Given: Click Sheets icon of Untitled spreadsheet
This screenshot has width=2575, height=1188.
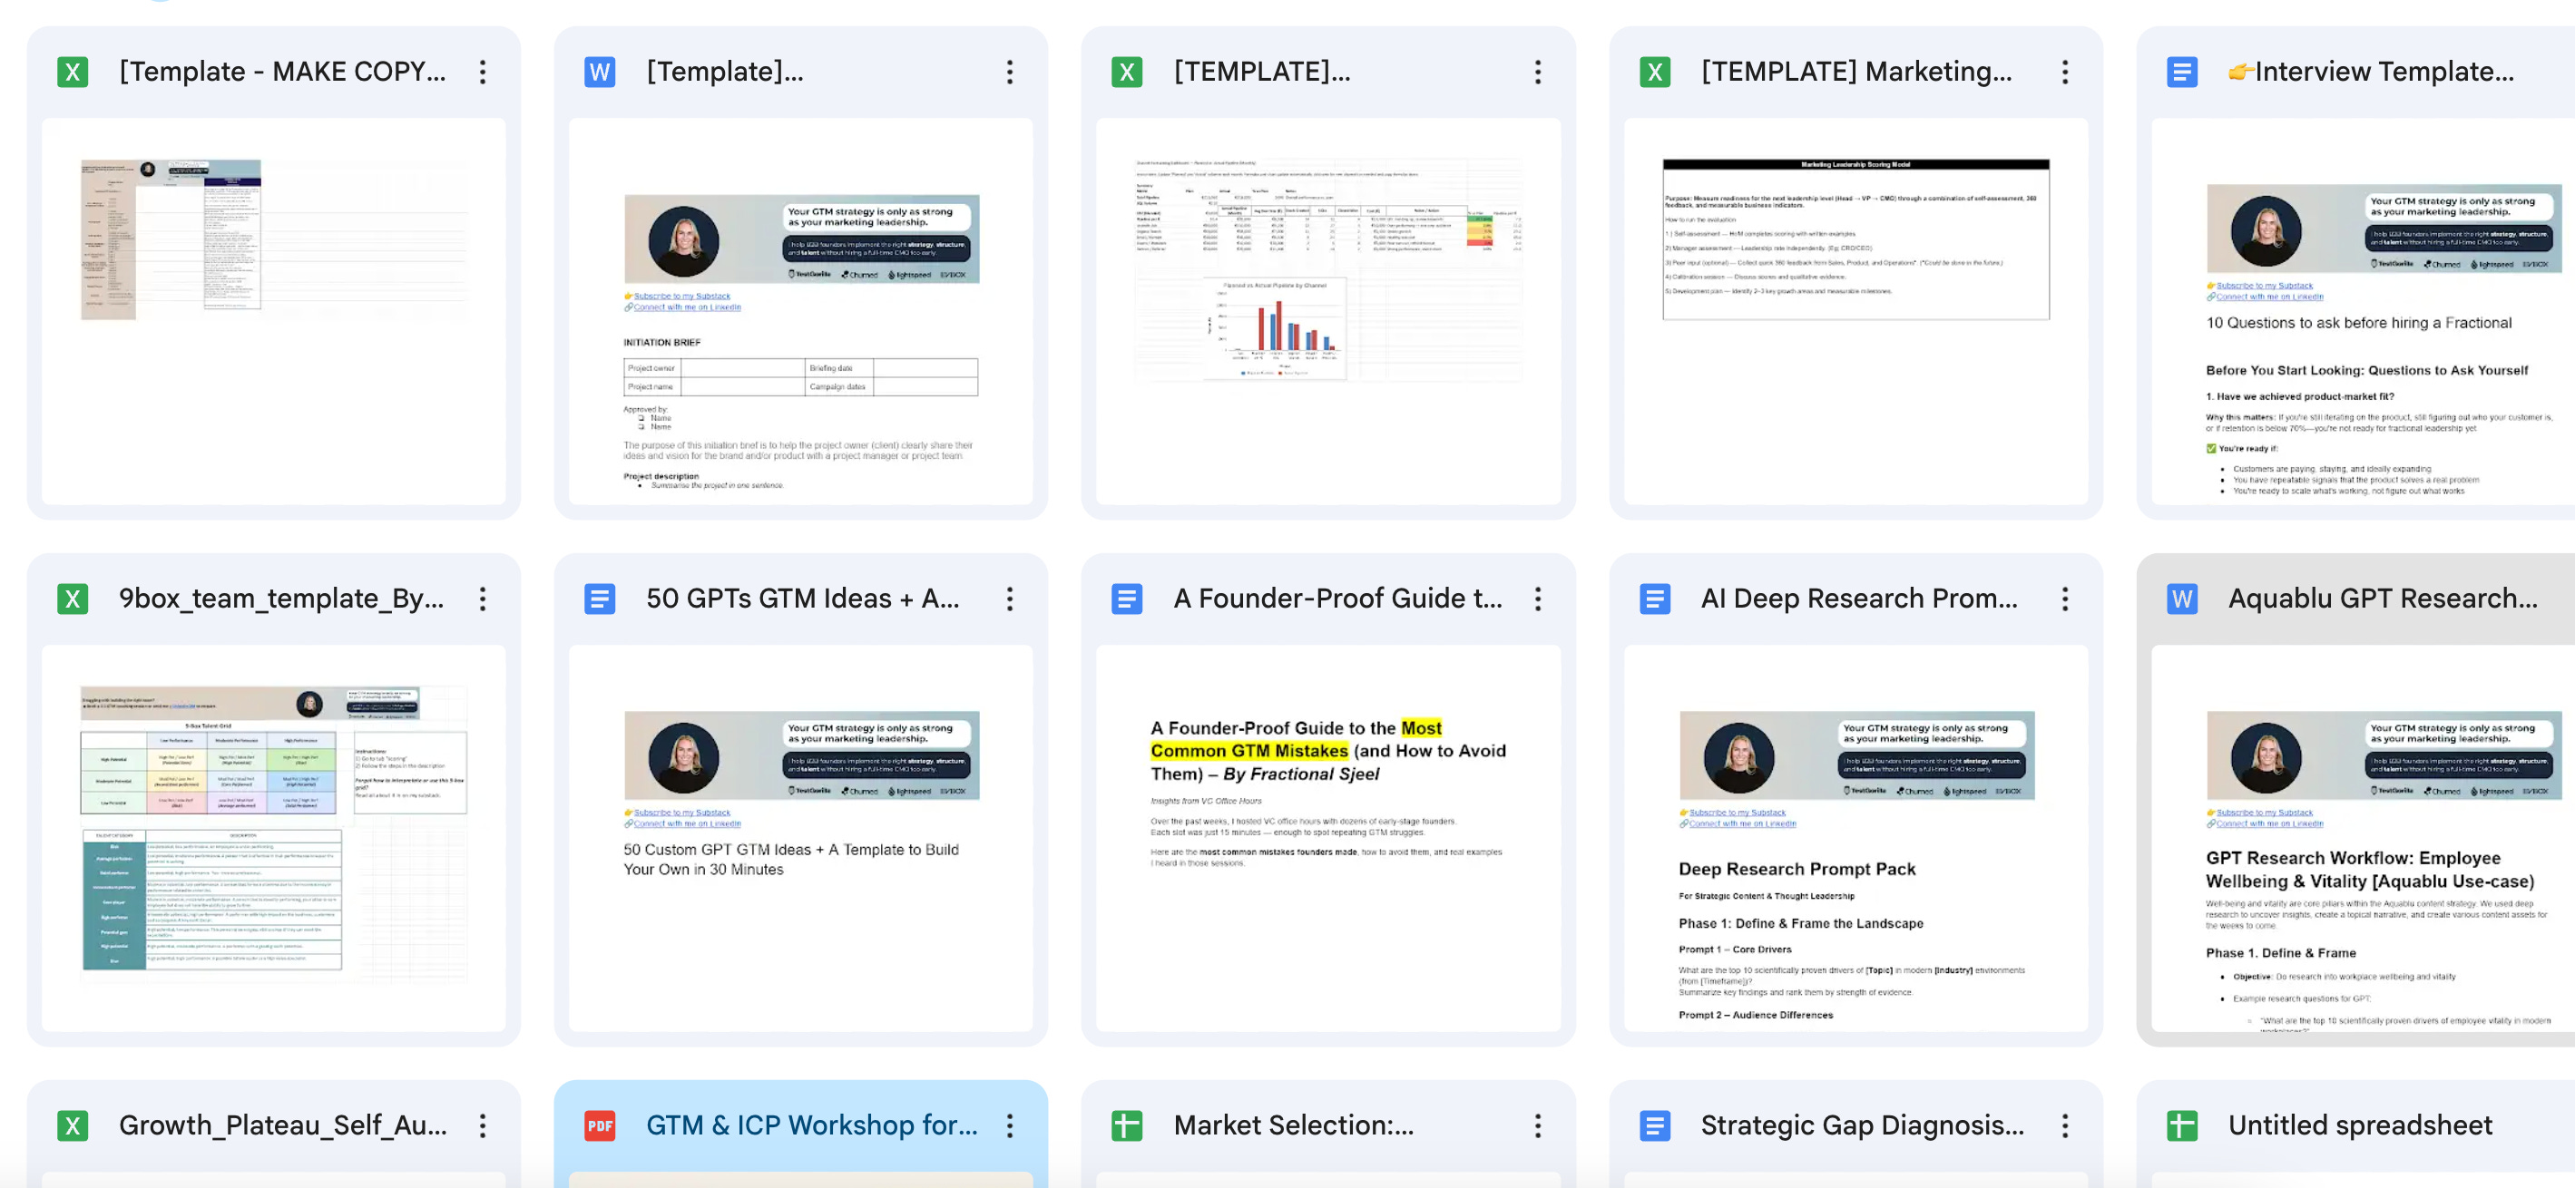Looking at the screenshot, I should pyautogui.click(x=2182, y=1126).
